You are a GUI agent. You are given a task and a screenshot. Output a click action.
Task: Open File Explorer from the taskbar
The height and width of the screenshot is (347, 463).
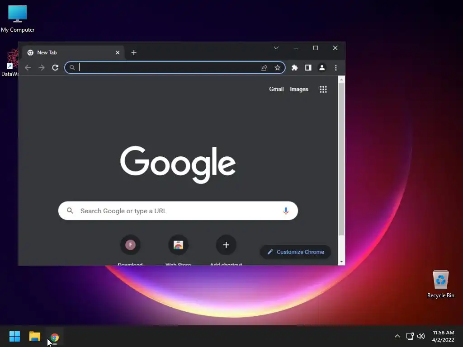(x=34, y=336)
